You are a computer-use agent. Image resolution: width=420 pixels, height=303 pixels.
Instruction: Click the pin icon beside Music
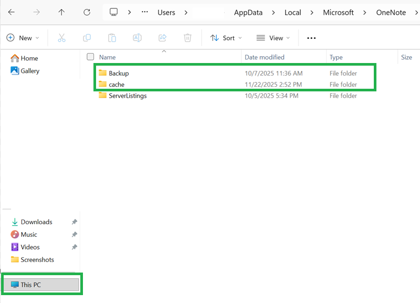click(74, 234)
